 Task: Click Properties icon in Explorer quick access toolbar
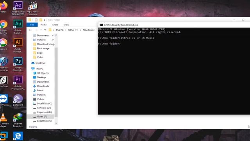pos(36,20)
